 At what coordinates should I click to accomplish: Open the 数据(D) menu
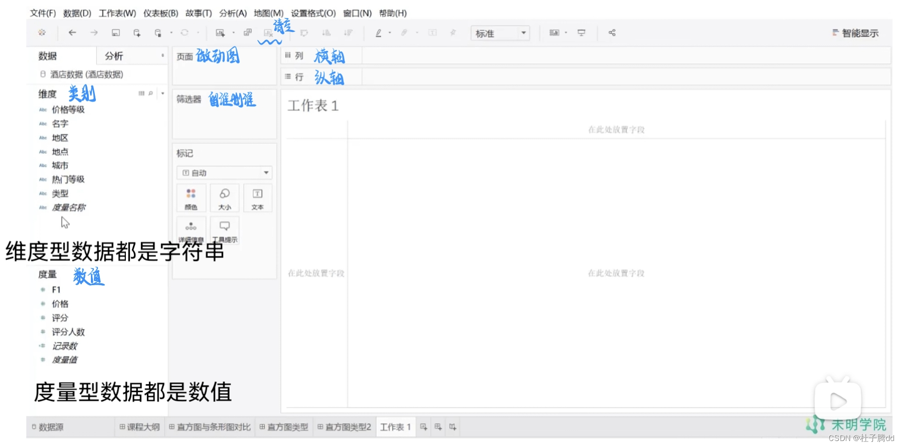pyautogui.click(x=77, y=13)
